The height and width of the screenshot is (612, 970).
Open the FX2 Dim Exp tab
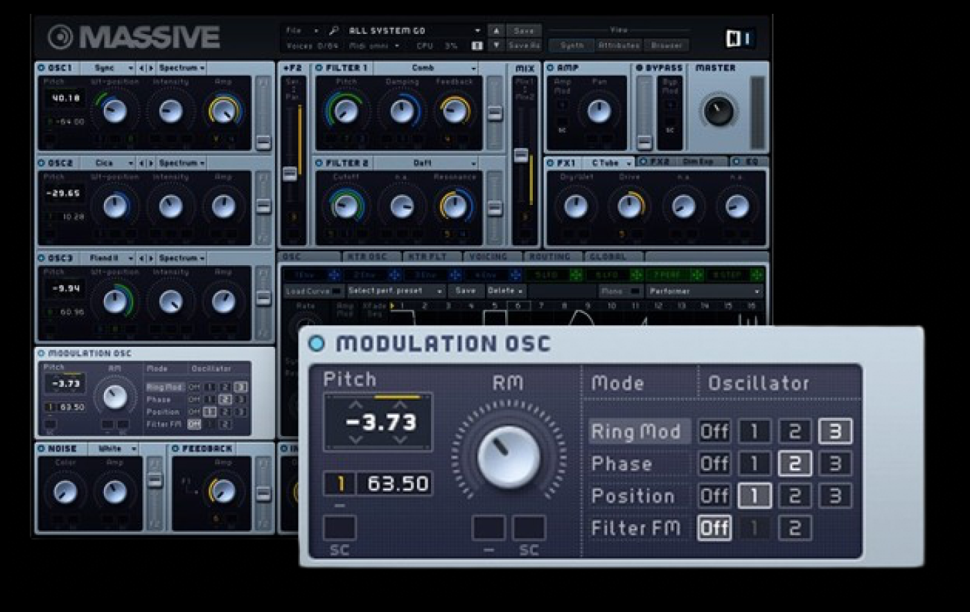[683, 162]
